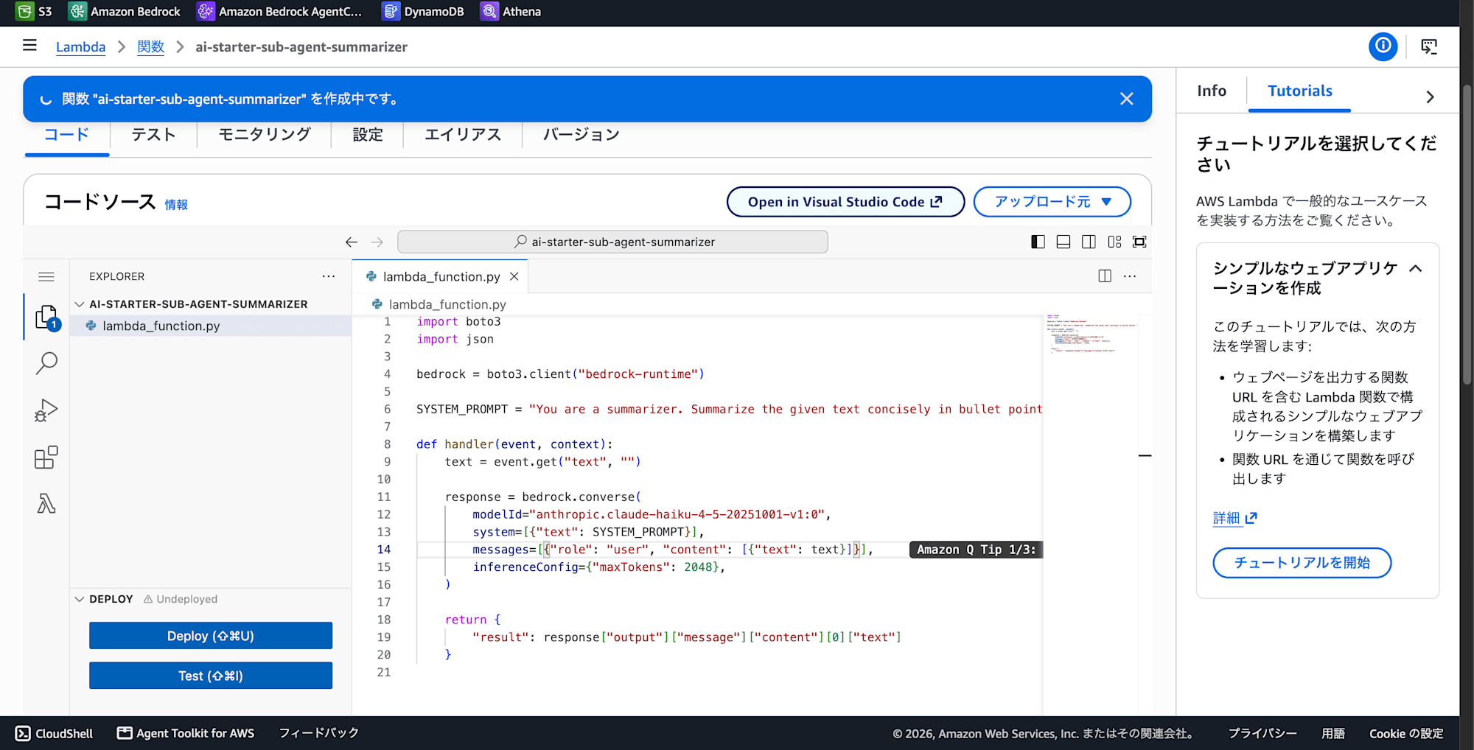Toggle the bottom panel layout icon
The width and height of the screenshot is (1474, 750).
point(1063,242)
